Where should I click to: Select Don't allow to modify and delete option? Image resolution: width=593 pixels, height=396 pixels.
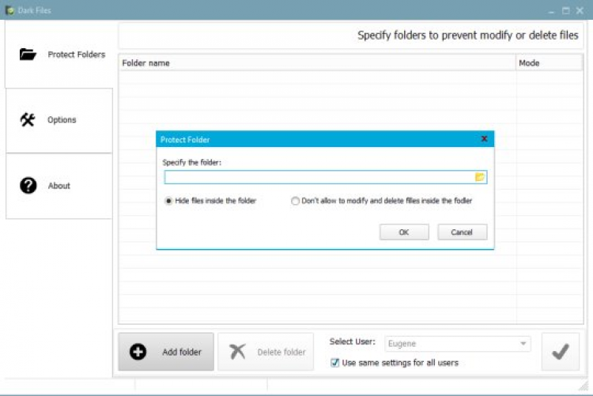(x=296, y=201)
